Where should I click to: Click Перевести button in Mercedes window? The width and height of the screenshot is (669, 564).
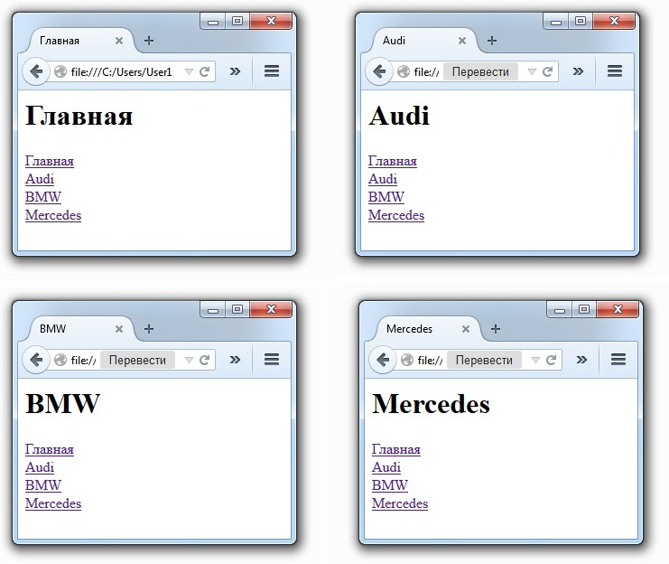point(484,360)
